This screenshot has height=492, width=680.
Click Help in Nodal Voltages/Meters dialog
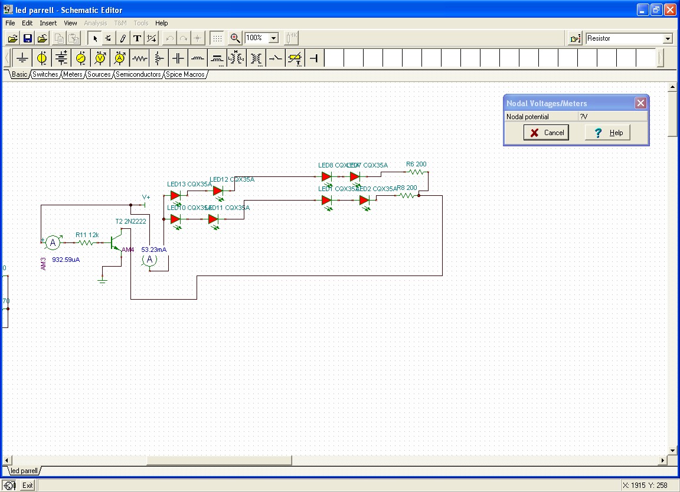coord(607,133)
